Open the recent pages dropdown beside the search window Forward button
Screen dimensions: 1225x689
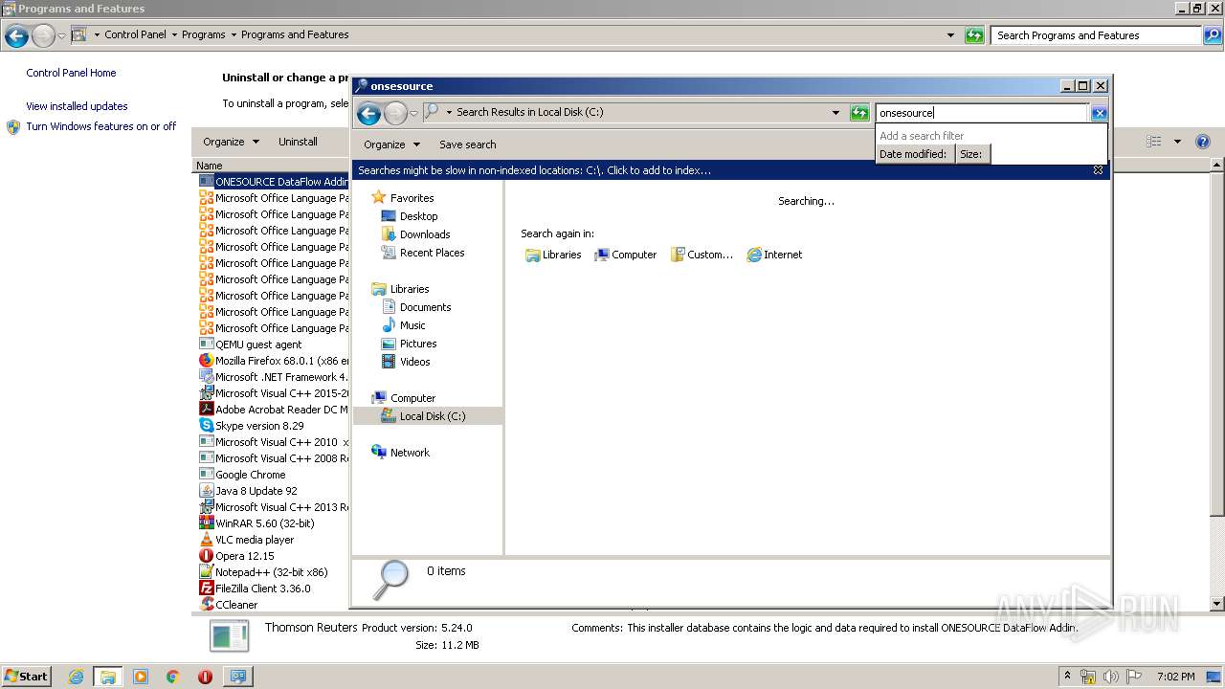coord(413,114)
